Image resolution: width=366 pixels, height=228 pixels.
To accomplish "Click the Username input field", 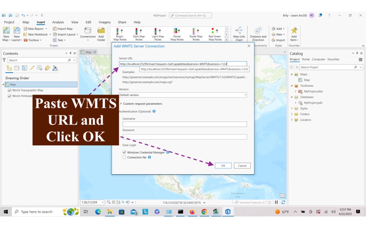I will click(185, 124).
